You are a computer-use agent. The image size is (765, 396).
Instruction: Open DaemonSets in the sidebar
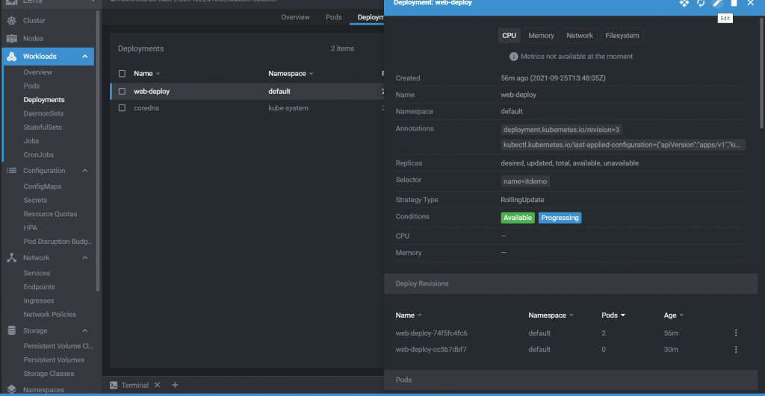(x=43, y=113)
